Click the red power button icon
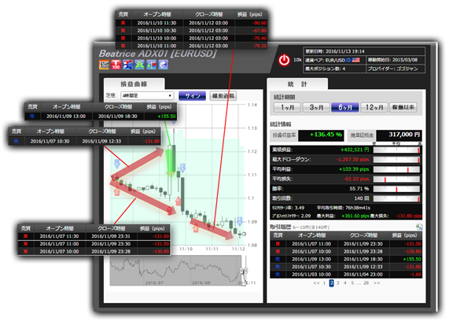449x322 pixels. [x=284, y=60]
